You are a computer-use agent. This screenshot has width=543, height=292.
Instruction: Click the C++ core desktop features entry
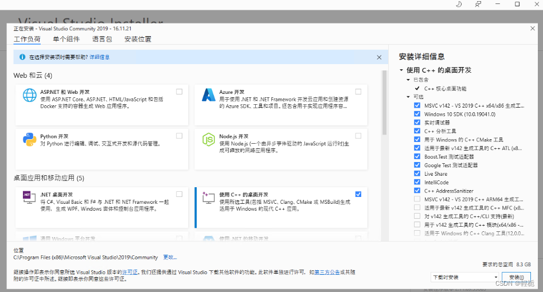pyautogui.click(x=446, y=89)
